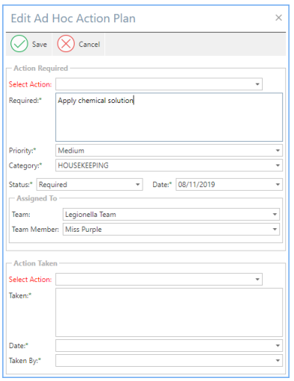The height and width of the screenshot is (381, 294).
Task: Click the Save label text
Action: click(x=40, y=45)
